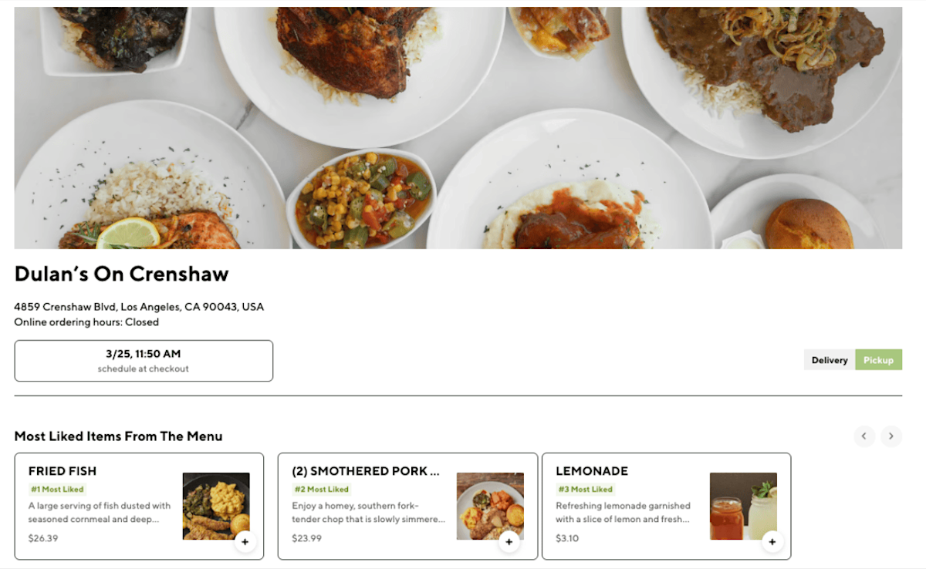Show next most liked items
Image resolution: width=926 pixels, height=569 pixels.
pos(891,436)
